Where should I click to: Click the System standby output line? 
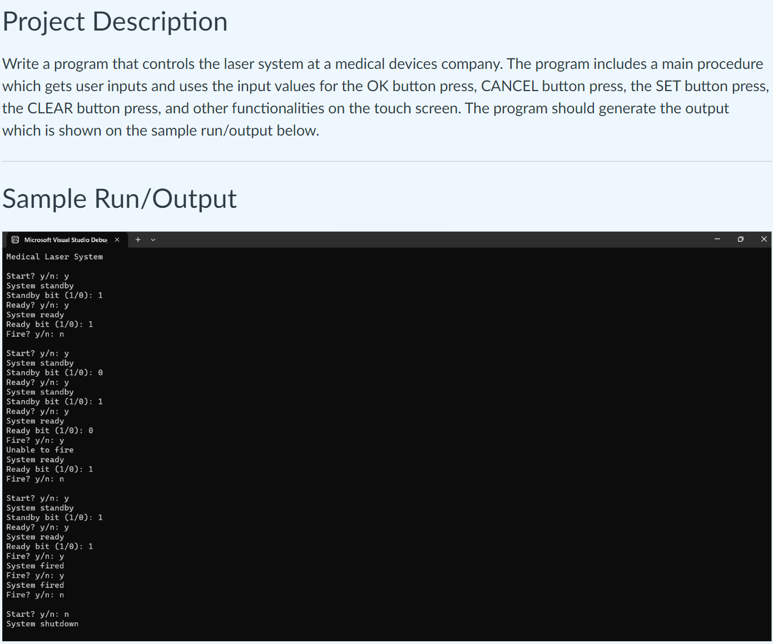coord(39,285)
